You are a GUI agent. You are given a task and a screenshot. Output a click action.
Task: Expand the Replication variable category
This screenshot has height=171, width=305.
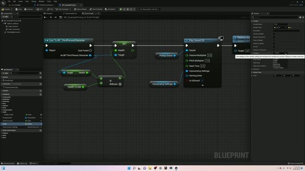(x=1, y=99)
